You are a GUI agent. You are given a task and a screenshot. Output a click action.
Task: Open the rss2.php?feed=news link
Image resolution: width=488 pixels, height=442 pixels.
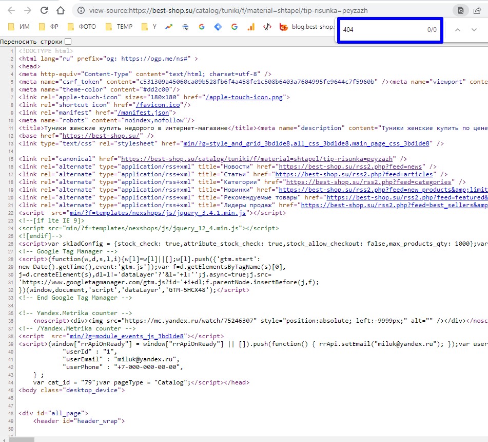(x=350, y=167)
